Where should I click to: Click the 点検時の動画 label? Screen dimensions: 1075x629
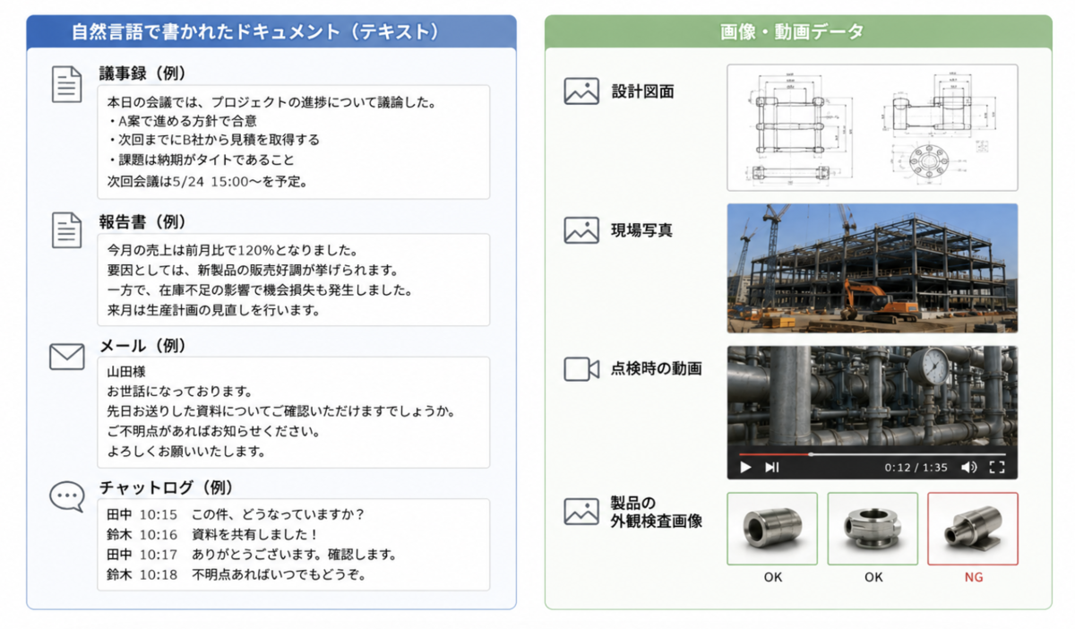click(656, 368)
